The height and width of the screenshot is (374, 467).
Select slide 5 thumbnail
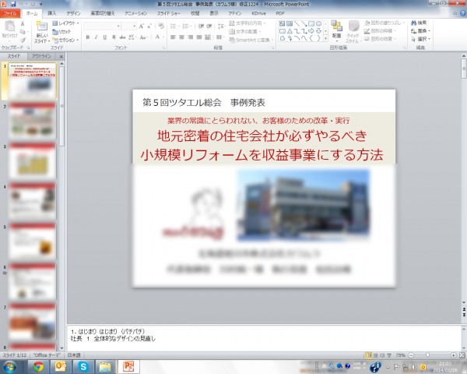click(33, 242)
